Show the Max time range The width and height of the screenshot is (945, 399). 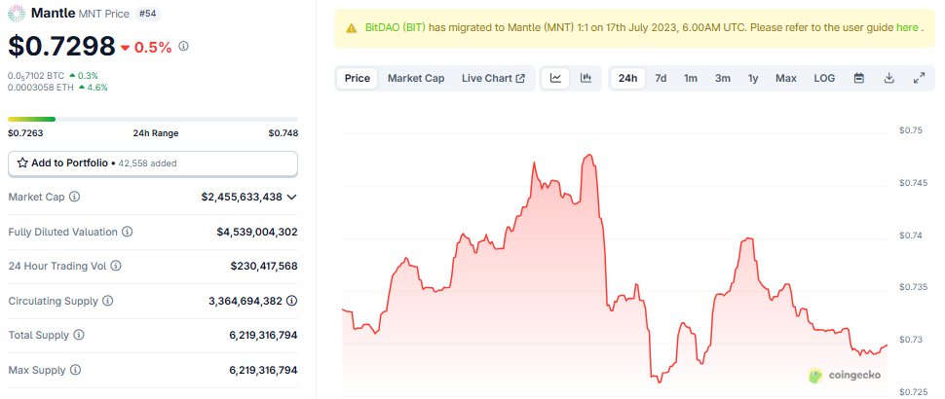pos(785,78)
